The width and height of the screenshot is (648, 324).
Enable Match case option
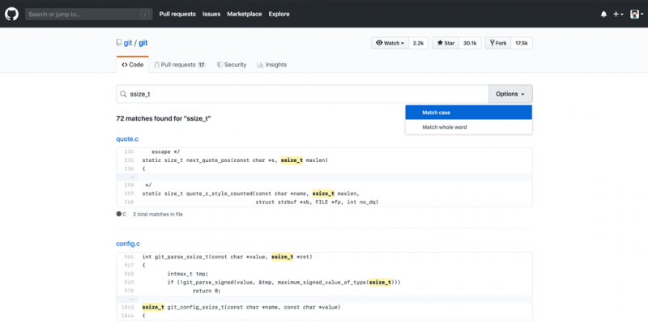[469, 113]
